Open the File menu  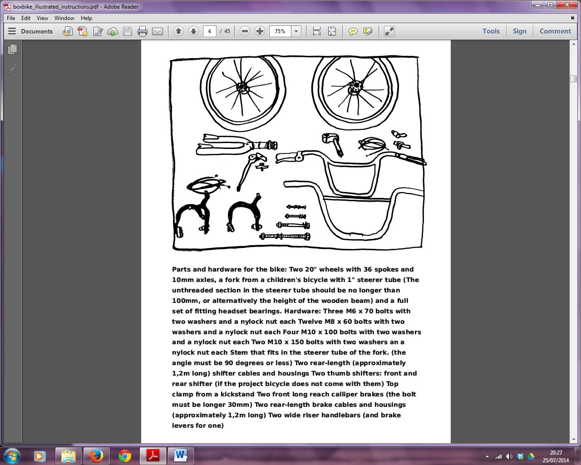click(x=11, y=18)
